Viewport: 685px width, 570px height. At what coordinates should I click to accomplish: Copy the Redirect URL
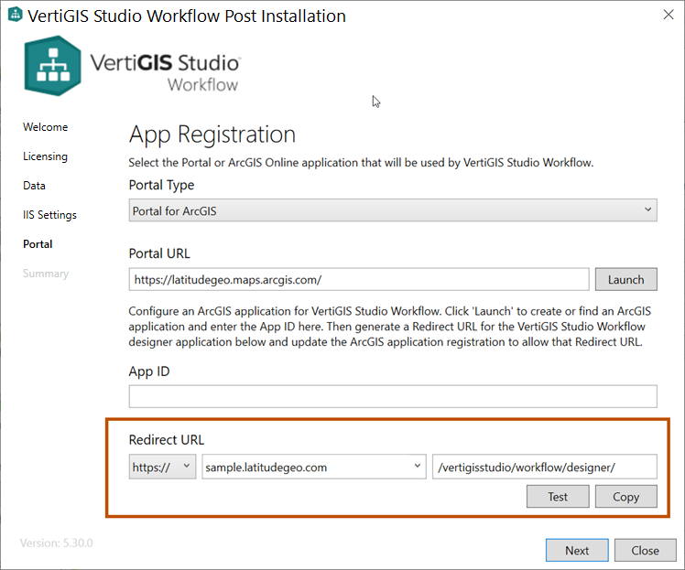point(626,497)
